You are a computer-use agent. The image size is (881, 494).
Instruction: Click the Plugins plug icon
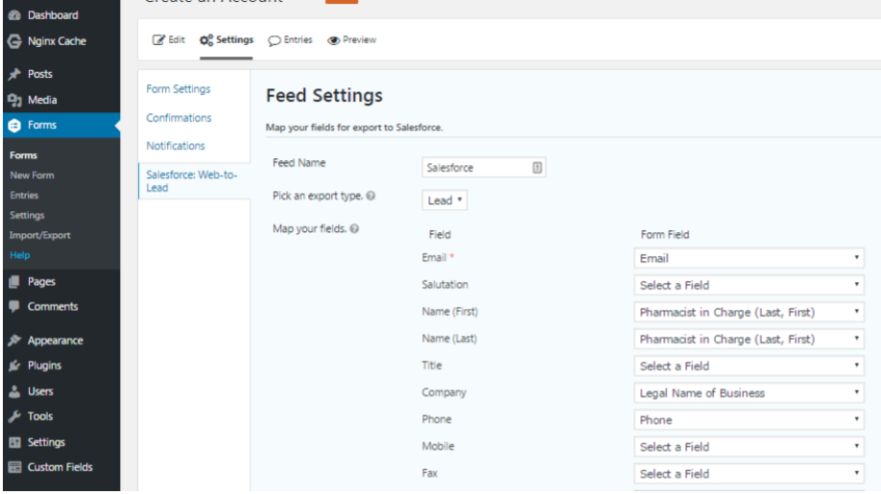coord(14,366)
